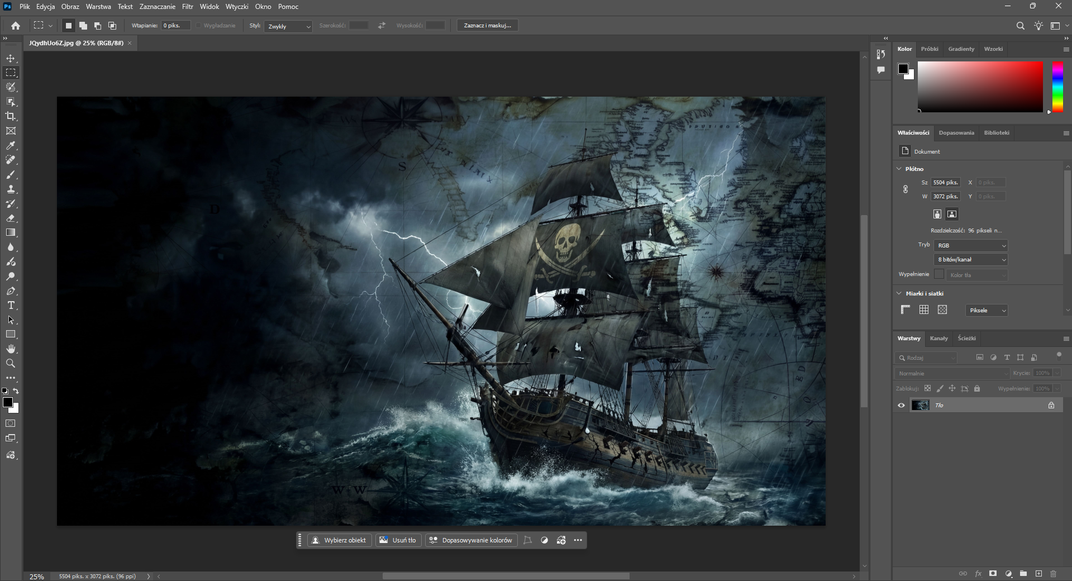
Task: Select the Spot Healing Brush tool
Action: point(11,160)
